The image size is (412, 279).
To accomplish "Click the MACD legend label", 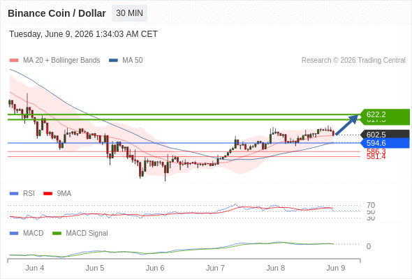I will 33,234.
